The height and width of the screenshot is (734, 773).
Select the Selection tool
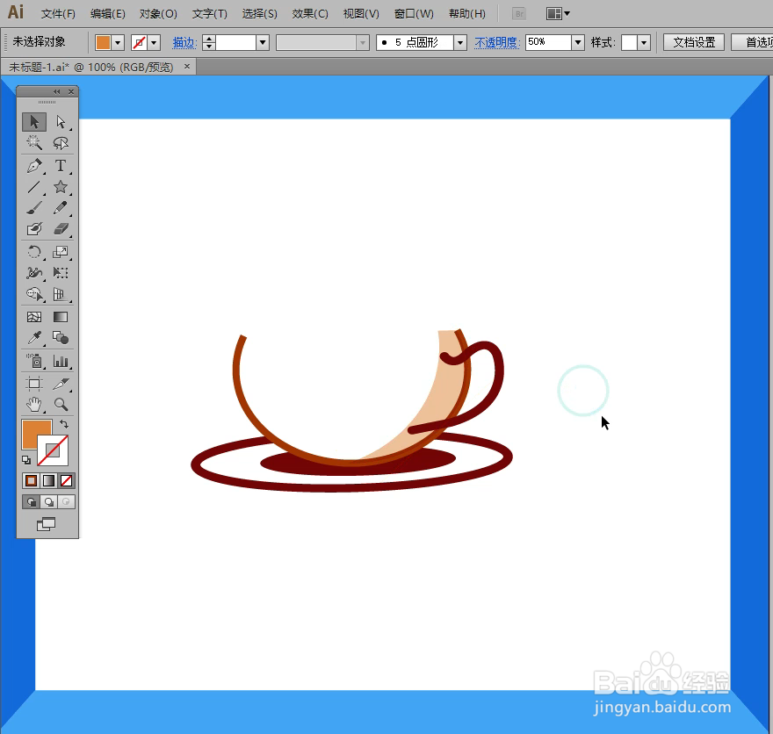coord(33,122)
